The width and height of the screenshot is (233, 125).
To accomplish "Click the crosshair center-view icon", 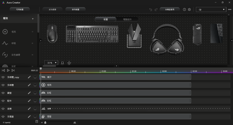I will [x=69, y=63].
